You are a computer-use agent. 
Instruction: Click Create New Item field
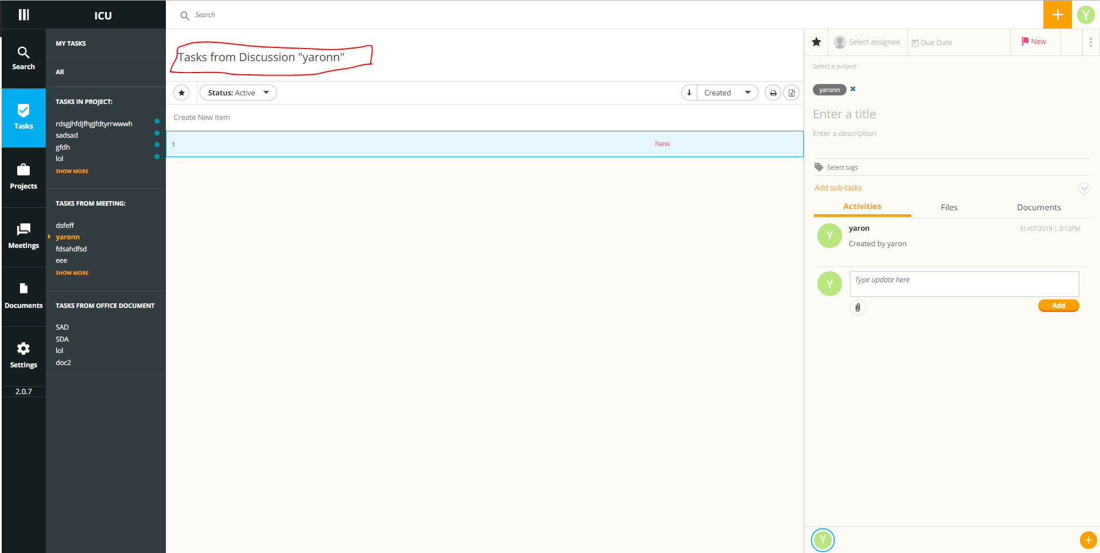pyautogui.click(x=485, y=117)
